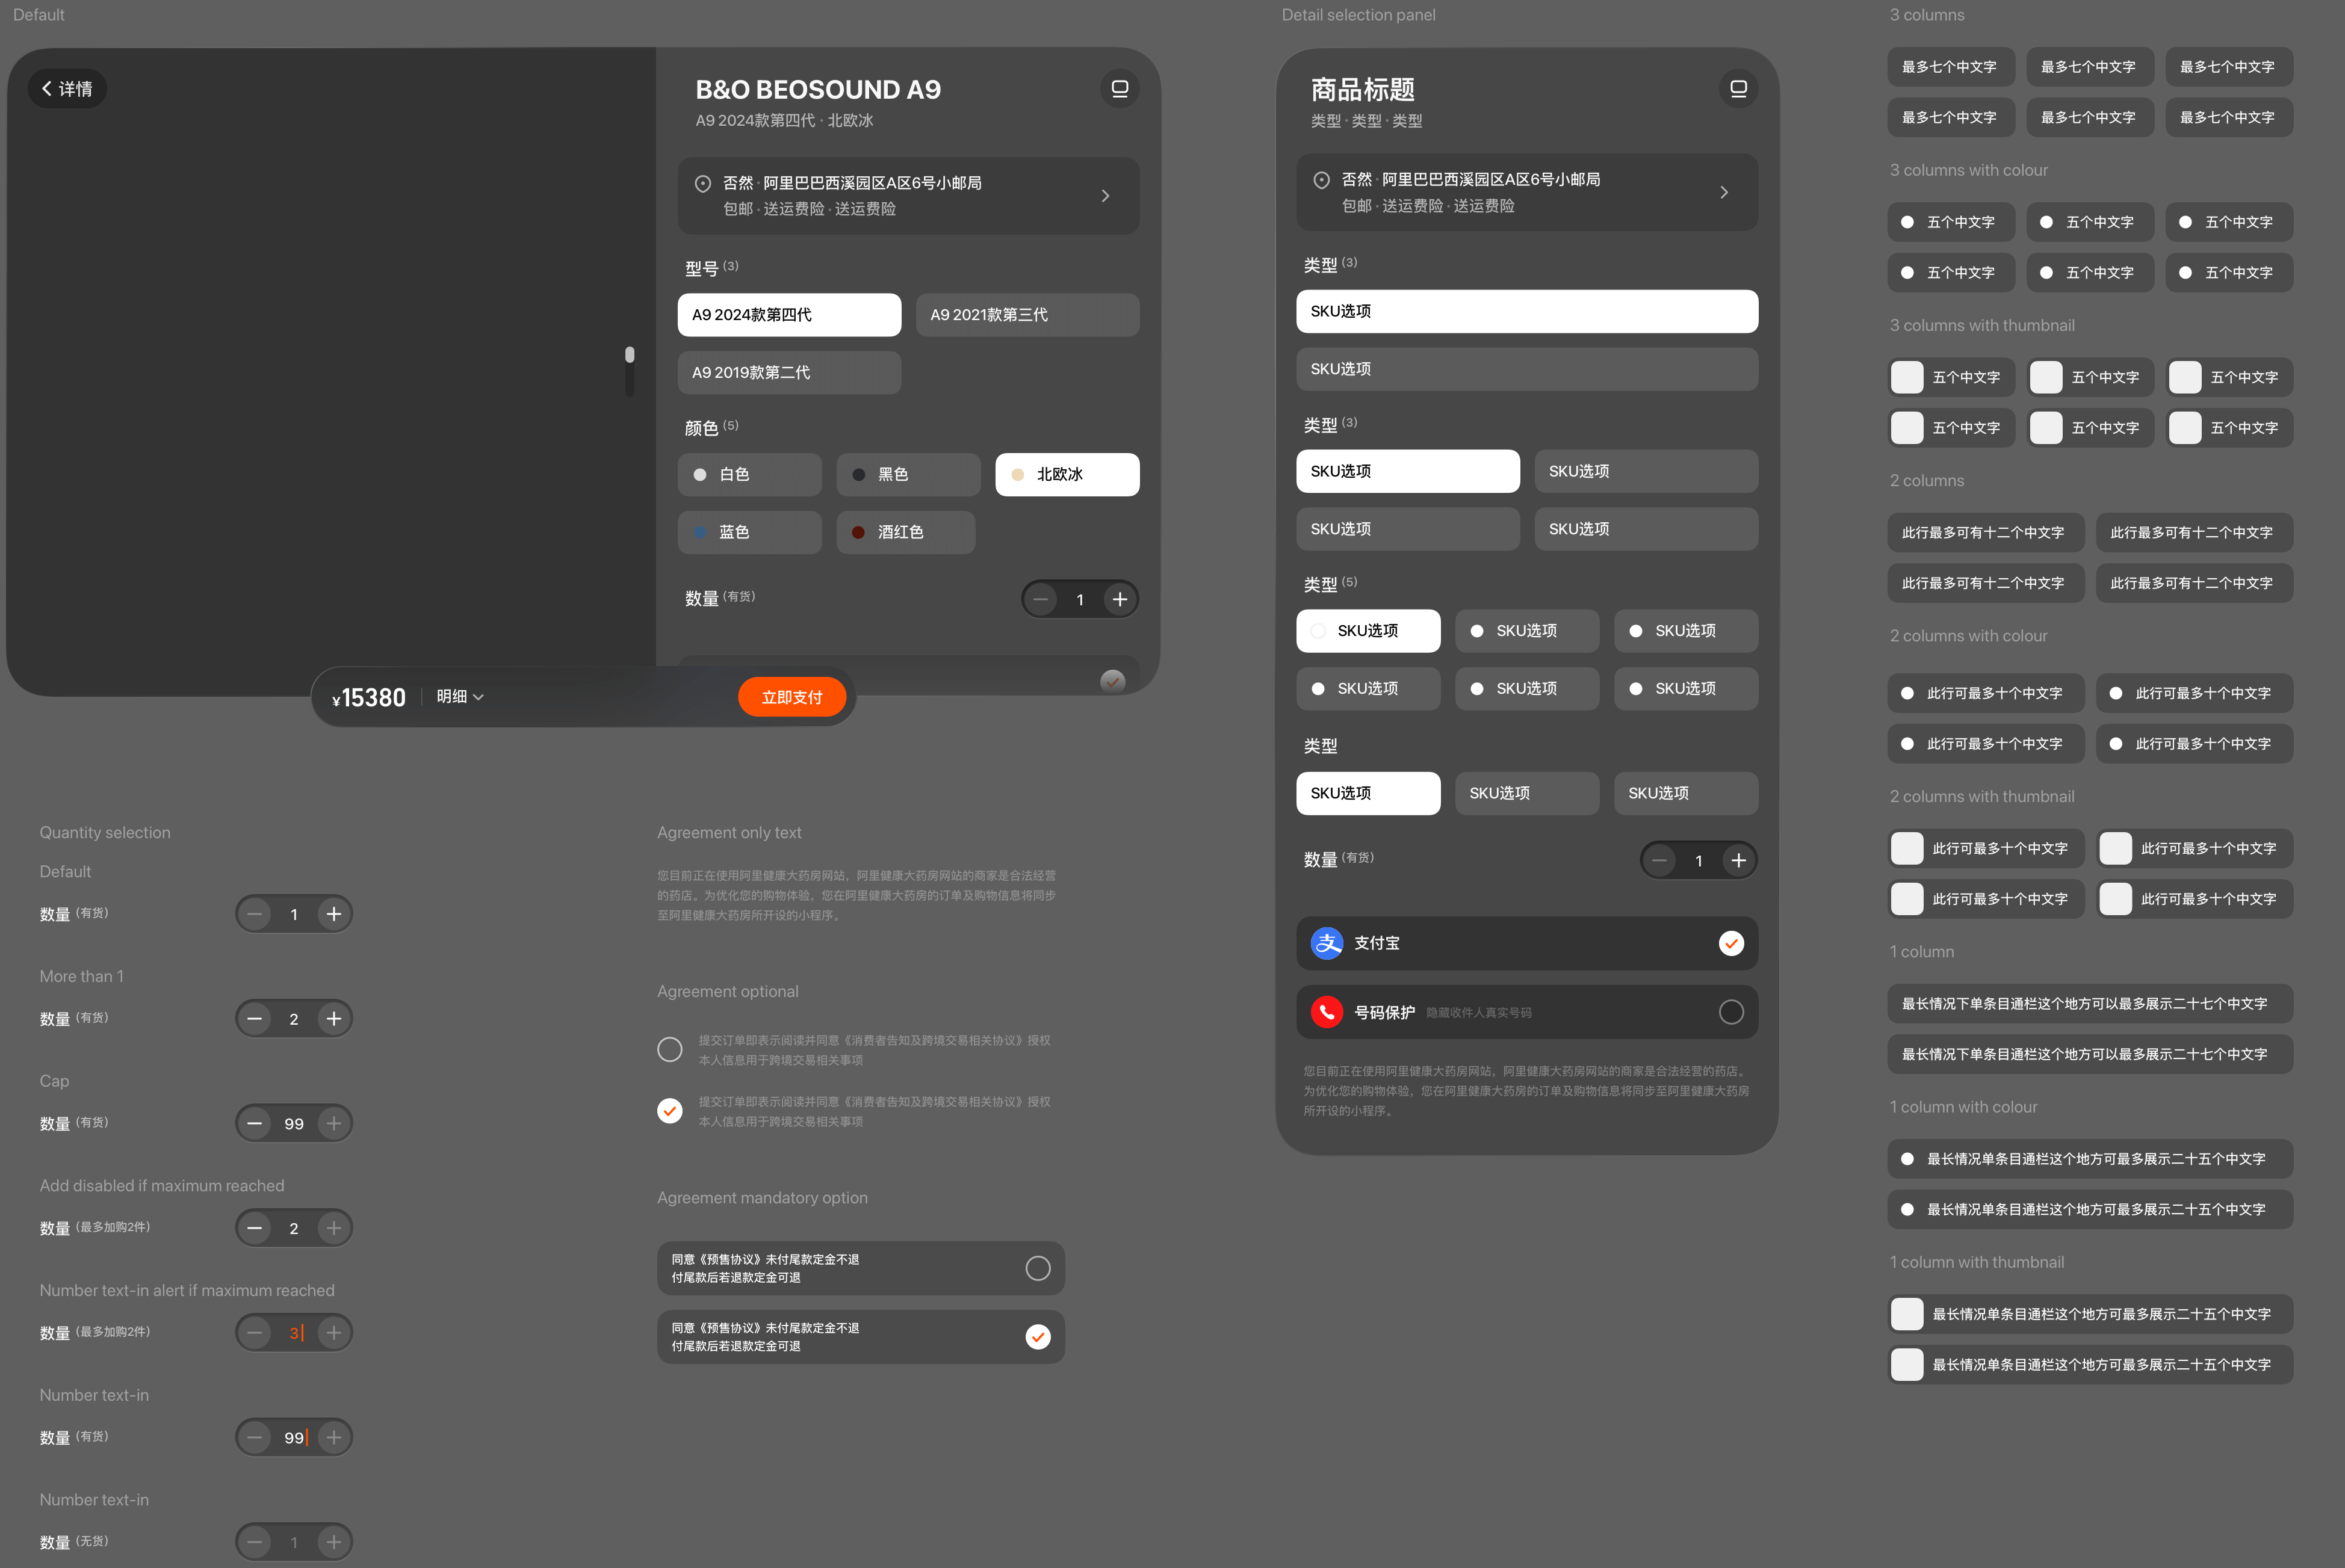
Task: Choose the 酒红色 color swatch option
Action: click(x=905, y=532)
